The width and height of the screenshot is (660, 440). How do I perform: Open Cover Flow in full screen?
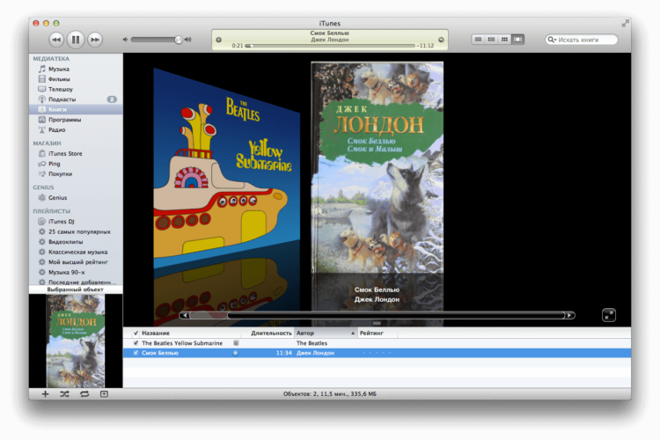coord(609,315)
